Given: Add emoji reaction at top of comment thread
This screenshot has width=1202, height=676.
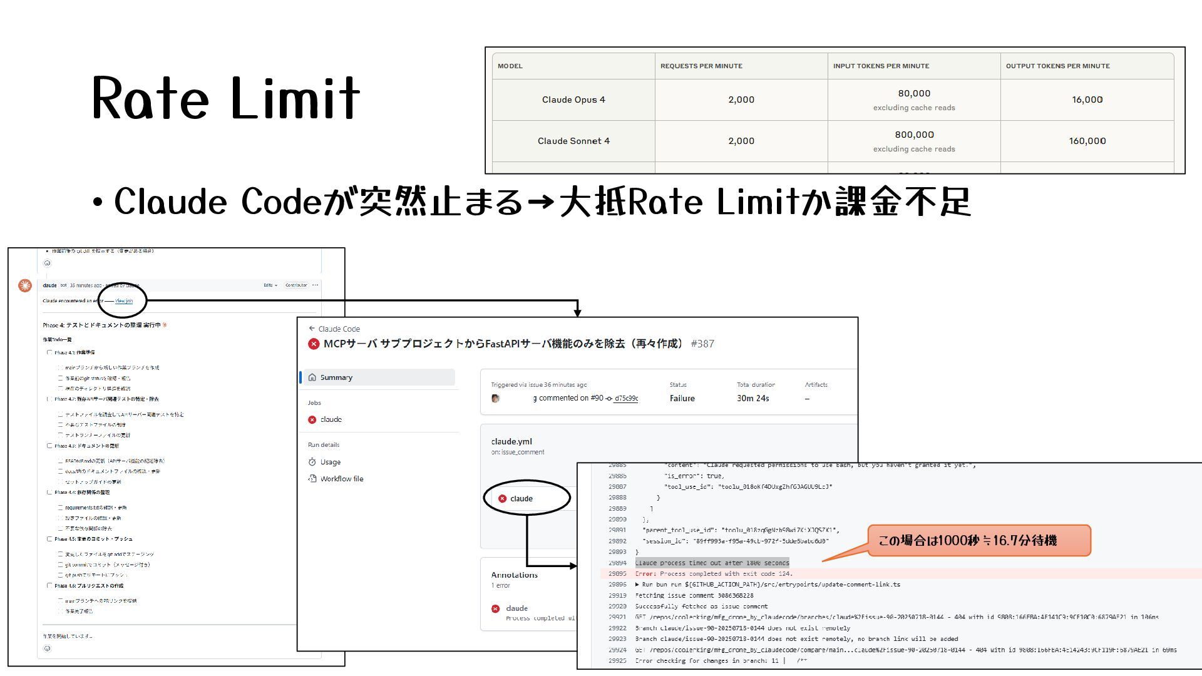Looking at the screenshot, I should [47, 263].
